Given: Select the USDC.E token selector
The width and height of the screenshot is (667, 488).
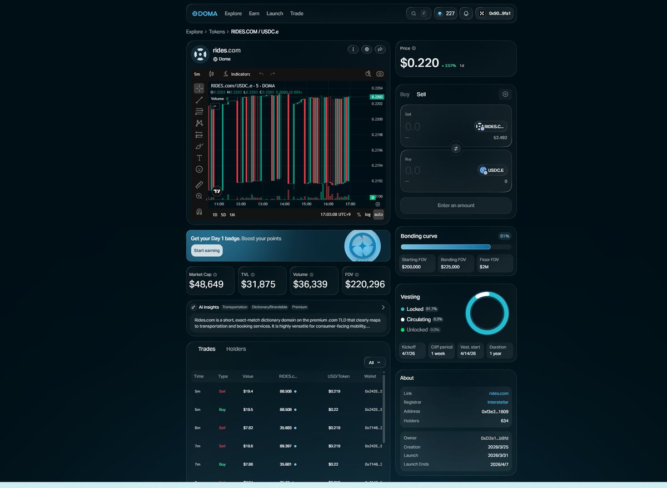Looking at the screenshot, I should (492, 170).
